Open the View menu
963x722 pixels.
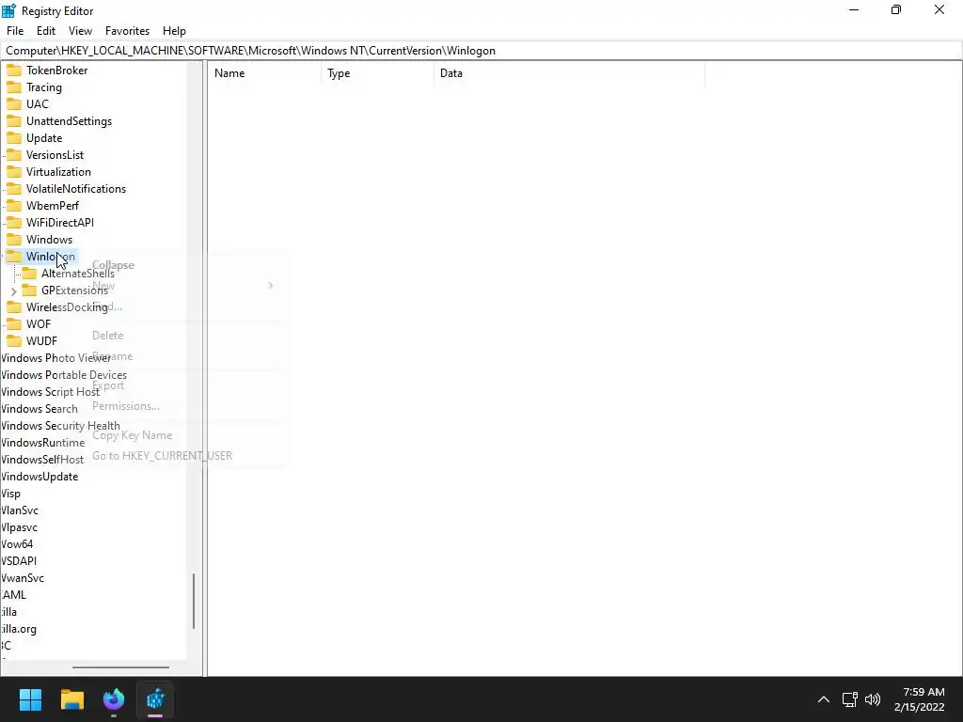(x=81, y=31)
